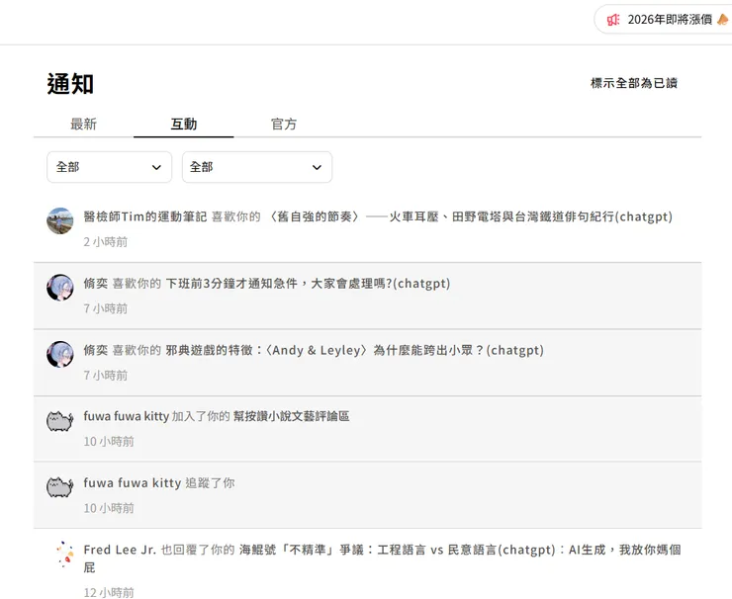Click 脩奕 name in 邪典遊戲 notification
Viewport: 732px width, 599px height.
click(x=96, y=350)
